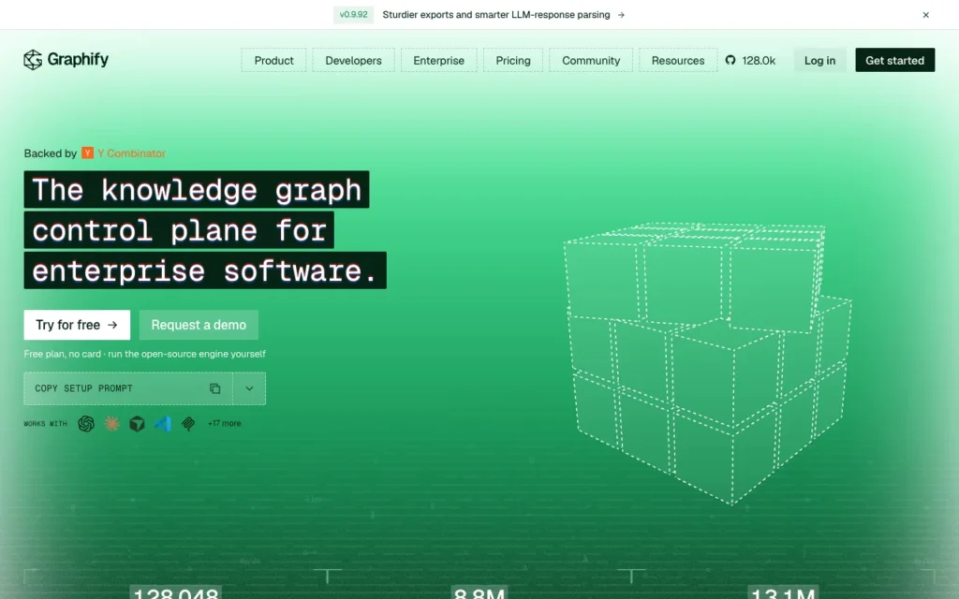The height and width of the screenshot is (599, 959).
Task: Click the +17 more integrations link
Action: tap(224, 424)
